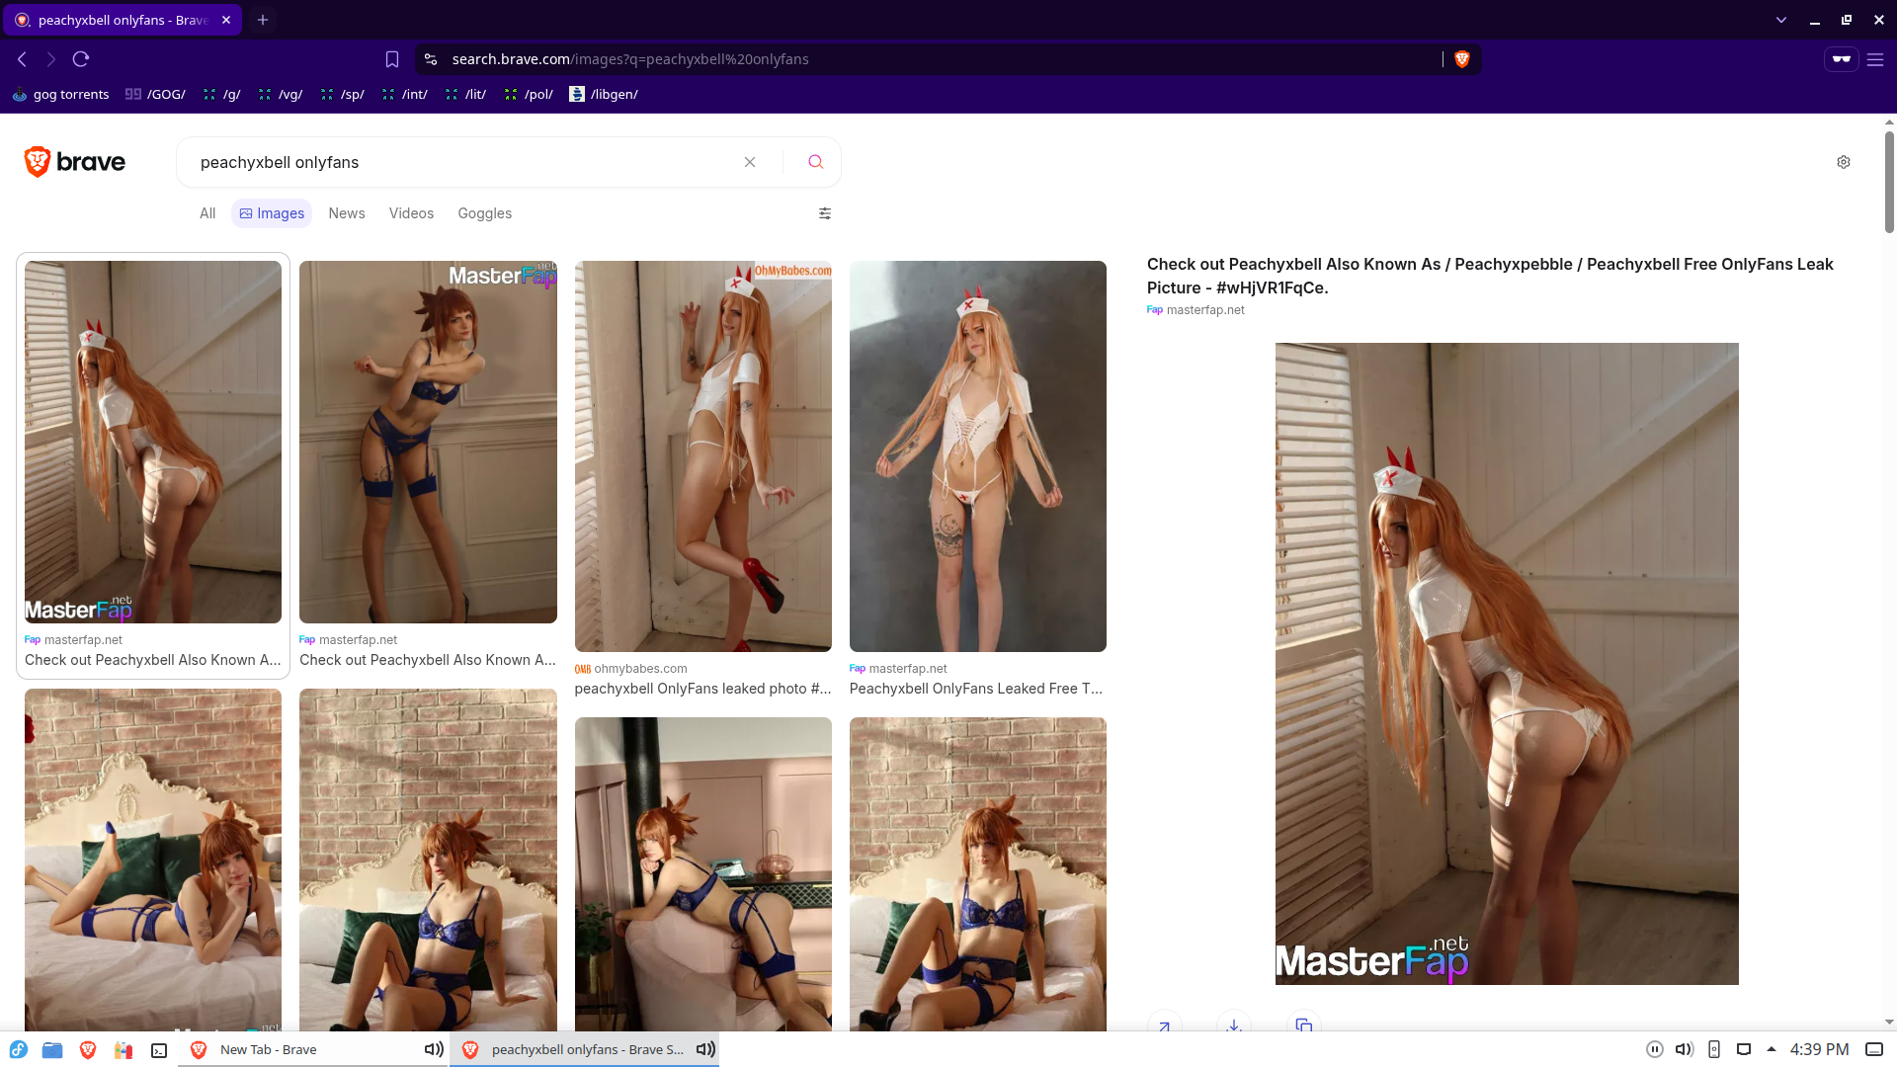Open the tab search dropdown arrow

point(1781,20)
